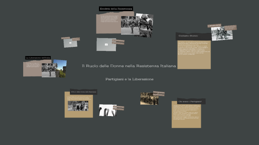Click the main title 'Il Ruolo delle Donne nella Resistenza Italiana'
This screenshot has width=259, height=145.
(129, 66)
